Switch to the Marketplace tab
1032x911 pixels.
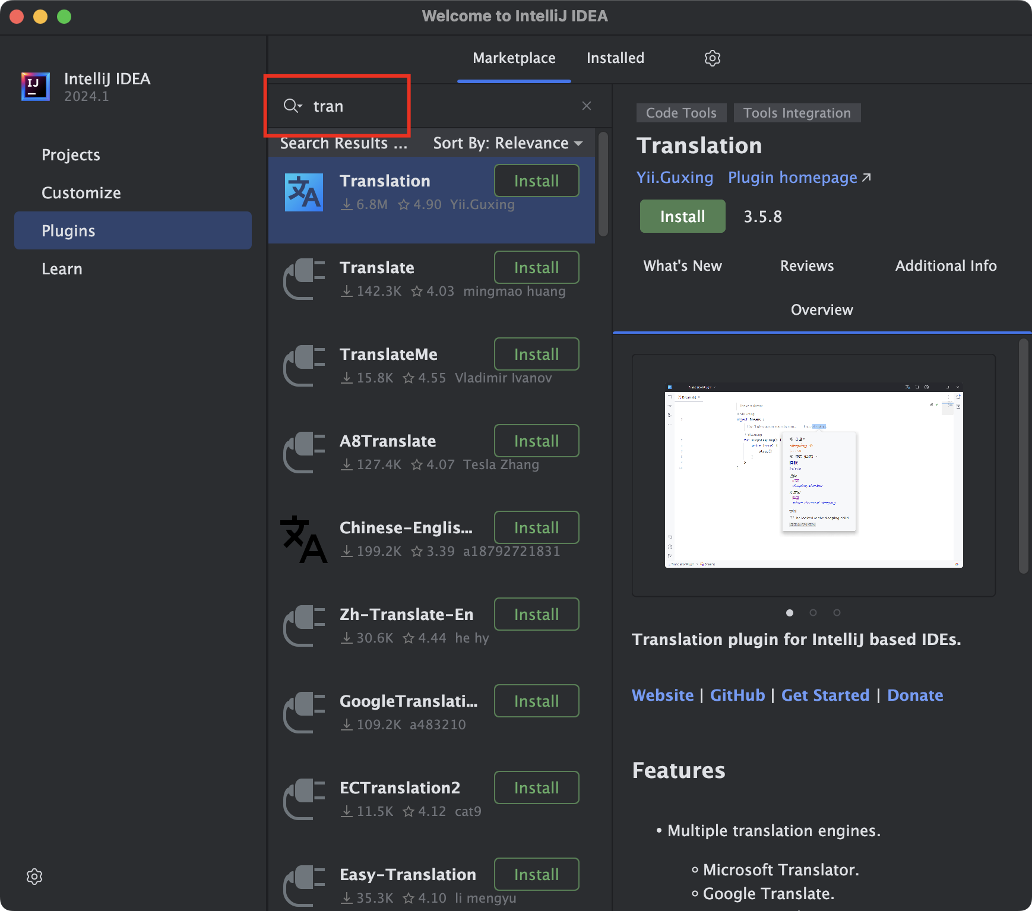(514, 58)
